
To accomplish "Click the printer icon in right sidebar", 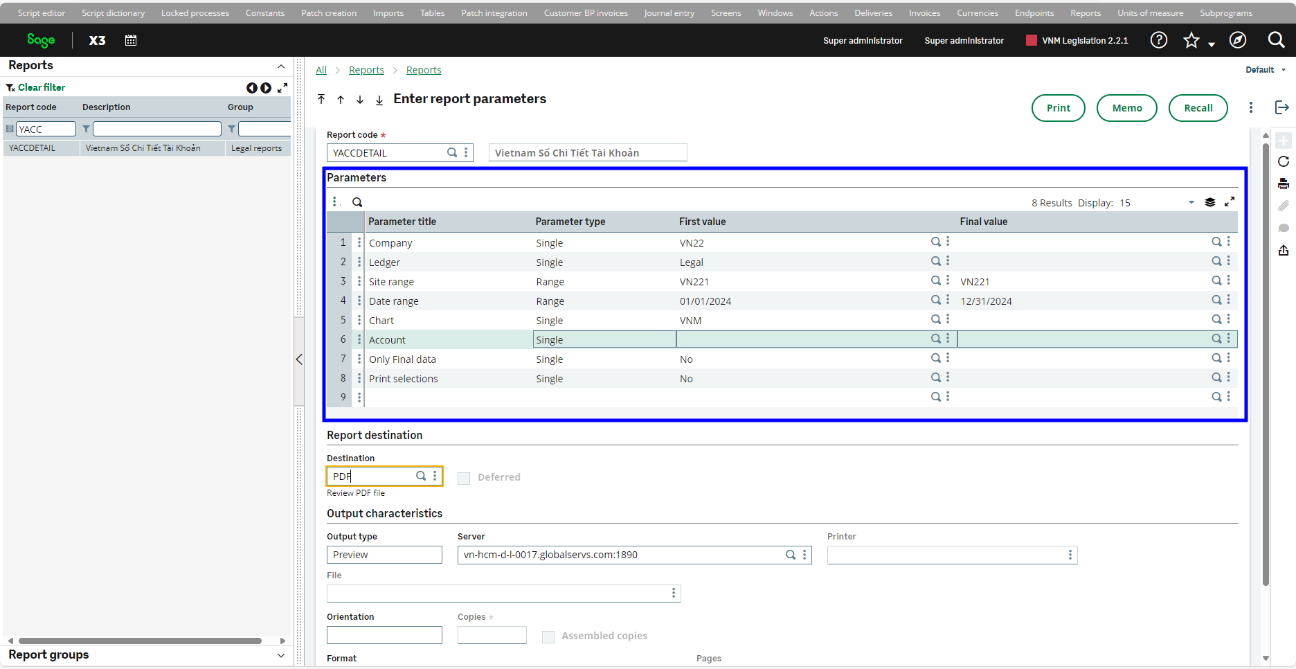I will pos(1284,184).
